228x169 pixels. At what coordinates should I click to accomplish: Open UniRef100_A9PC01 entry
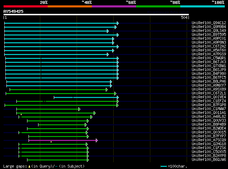209,39
